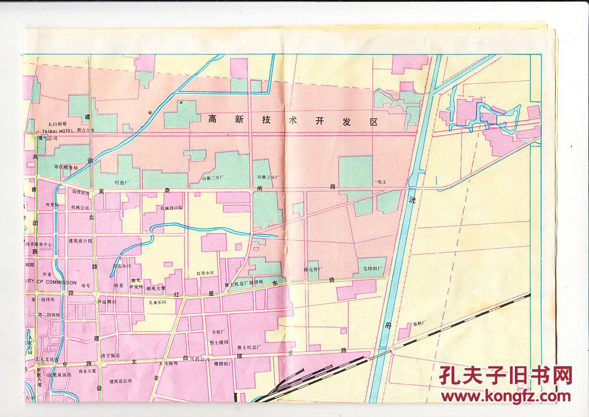Click the '山推二分厂' map label
Image resolution: width=589 pixels, height=417 pixels.
pyautogui.click(x=213, y=177)
